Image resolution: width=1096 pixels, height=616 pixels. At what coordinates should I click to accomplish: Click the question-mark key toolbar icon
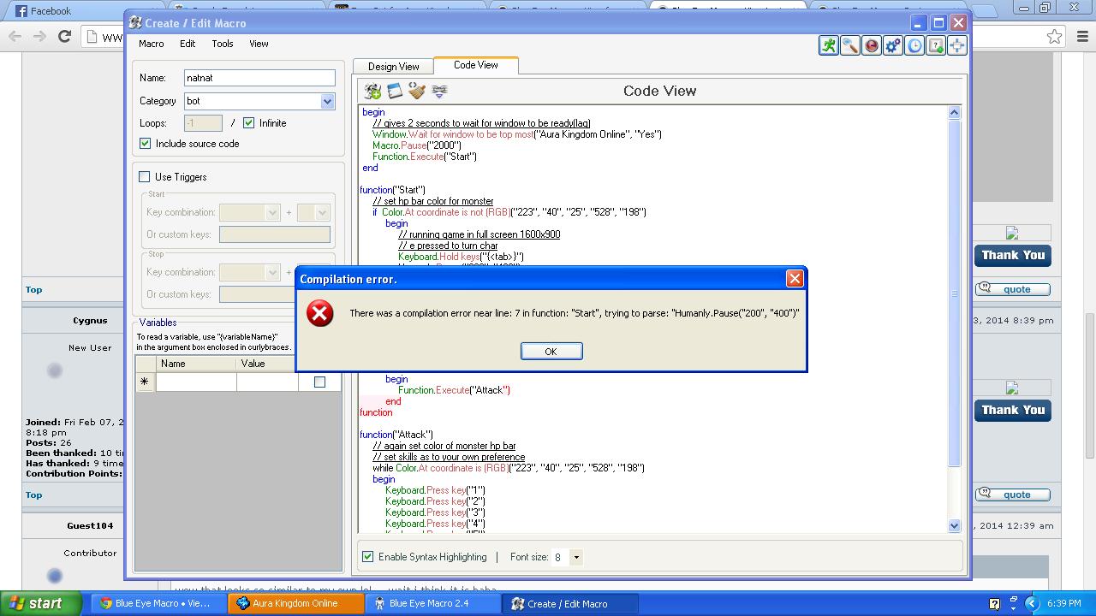point(935,45)
